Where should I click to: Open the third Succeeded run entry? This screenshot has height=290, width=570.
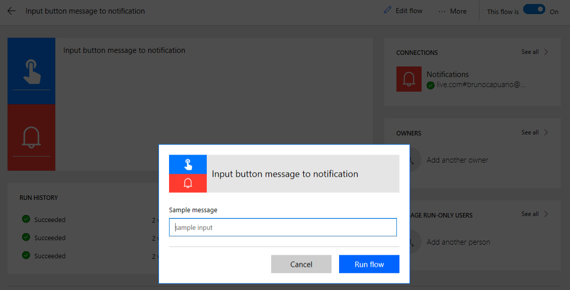coord(50,256)
